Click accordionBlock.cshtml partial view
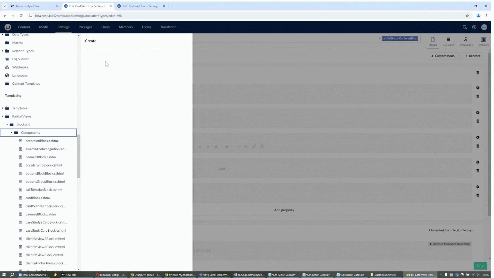The width and height of the screenshot is (494, 278). [x=42, y=141]
